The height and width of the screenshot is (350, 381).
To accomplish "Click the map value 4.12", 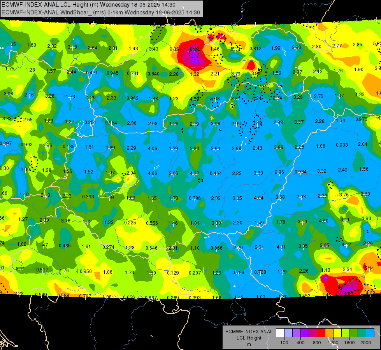I will click(346, 244).
